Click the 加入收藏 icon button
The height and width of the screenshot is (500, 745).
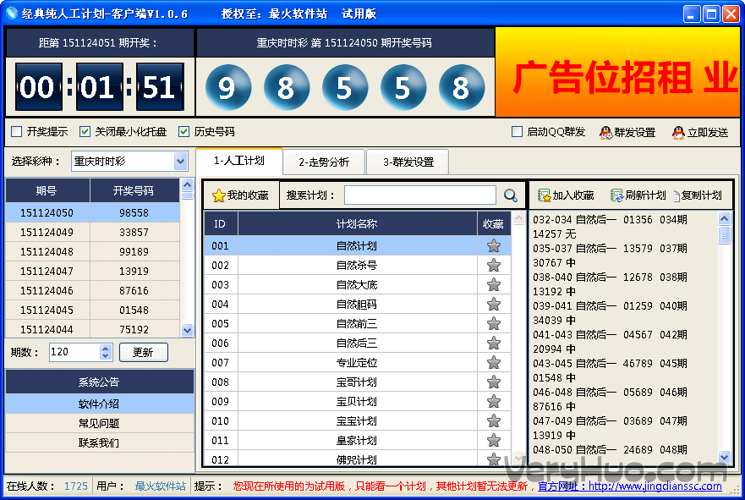pyautogui.click(x=545, y=195)
